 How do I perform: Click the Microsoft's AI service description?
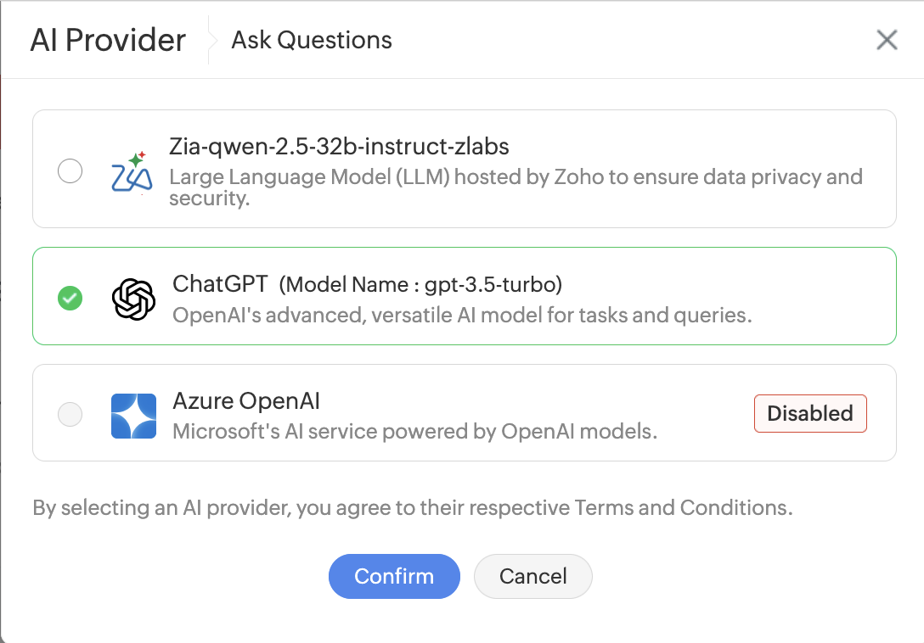pyautogui.click(x=414, y=432)
